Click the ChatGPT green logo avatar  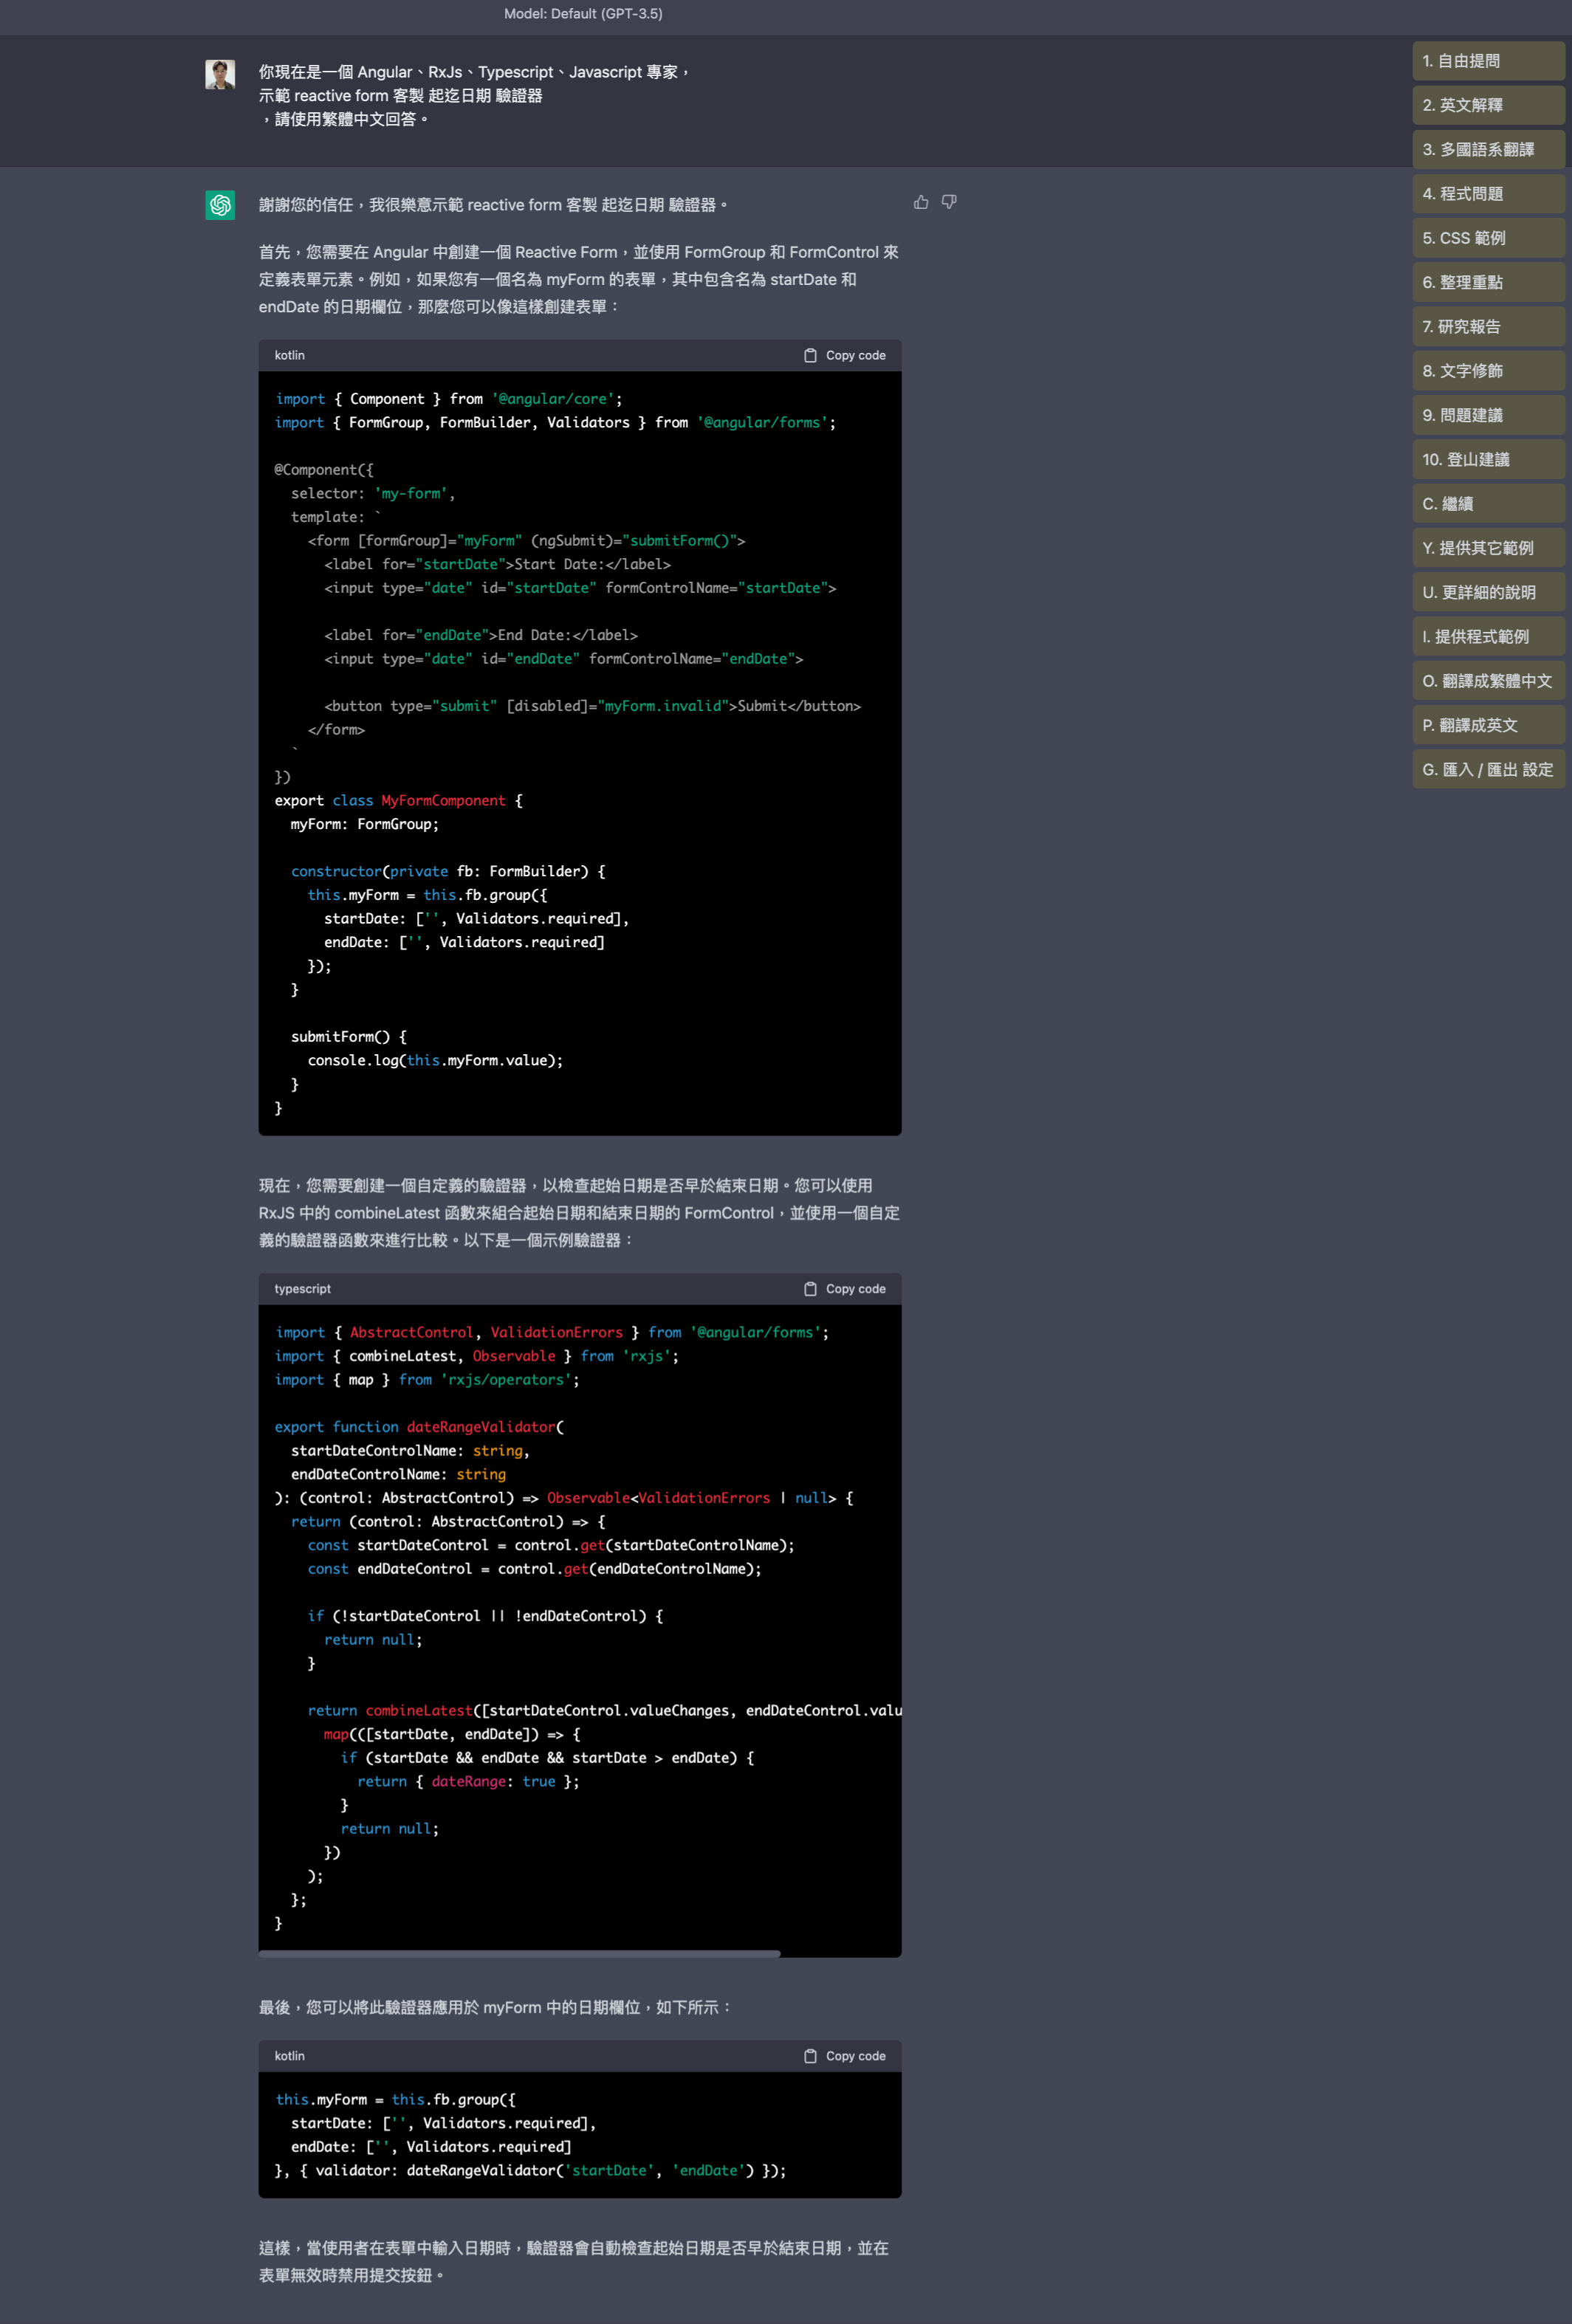tap(220, 205)
